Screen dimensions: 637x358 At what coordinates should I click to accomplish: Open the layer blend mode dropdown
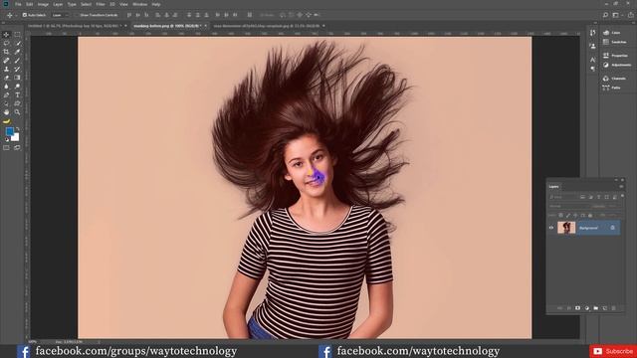pos(568,206)
